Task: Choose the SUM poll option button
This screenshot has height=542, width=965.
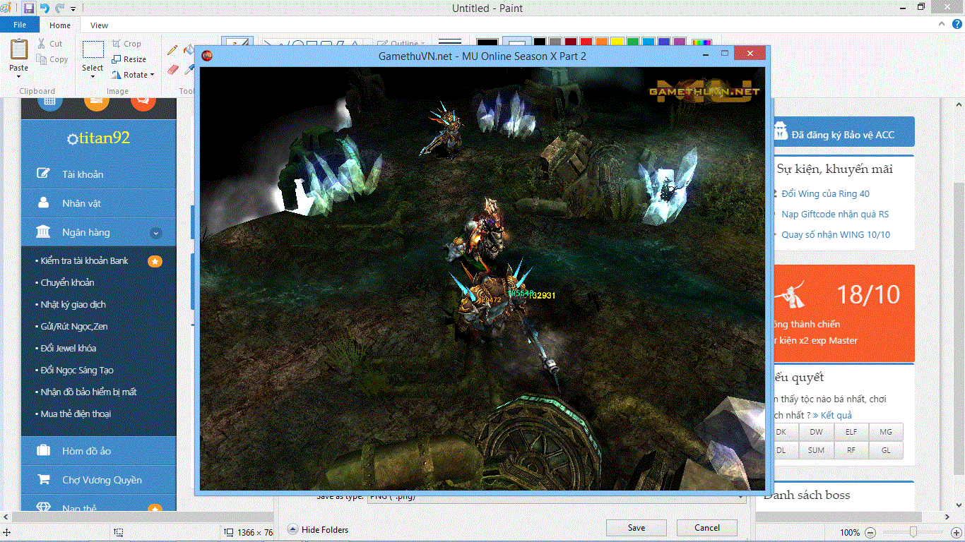Action: [x=816, y=450]
